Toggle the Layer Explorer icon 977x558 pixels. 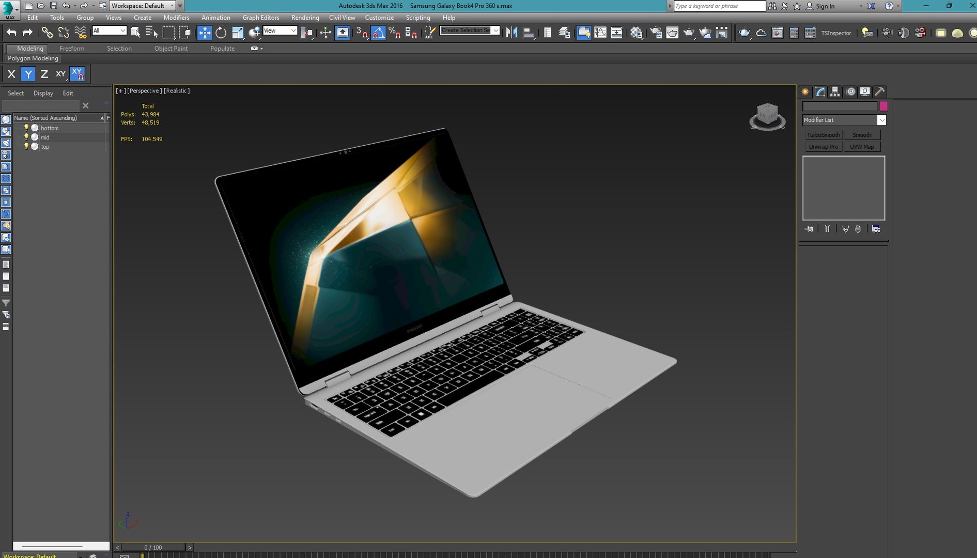pyautogui.click(x=565, y=33)
